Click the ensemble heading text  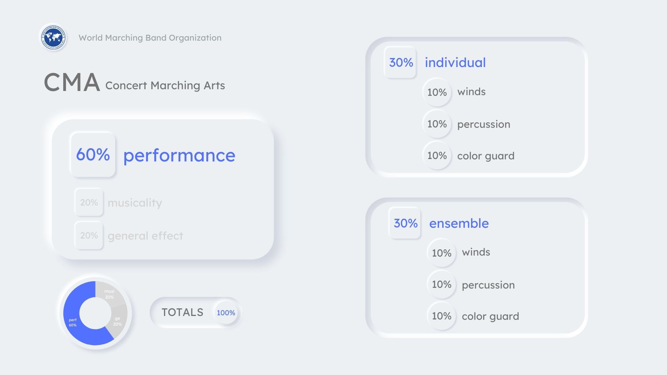pos(459,223)
